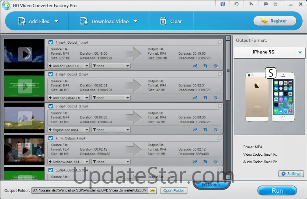Deselect the 4_flv_Output_4.mp4 checkbox

[x=50, y=138]
